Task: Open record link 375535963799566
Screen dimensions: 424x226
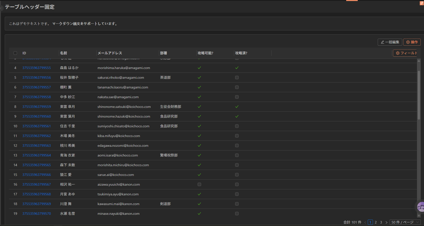Action: [37, 175]
